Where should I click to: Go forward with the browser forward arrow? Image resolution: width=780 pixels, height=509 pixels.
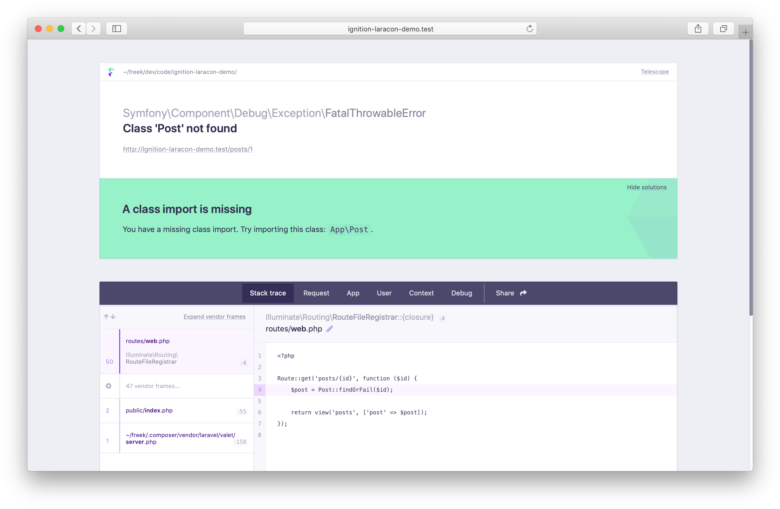pos(93,29)
